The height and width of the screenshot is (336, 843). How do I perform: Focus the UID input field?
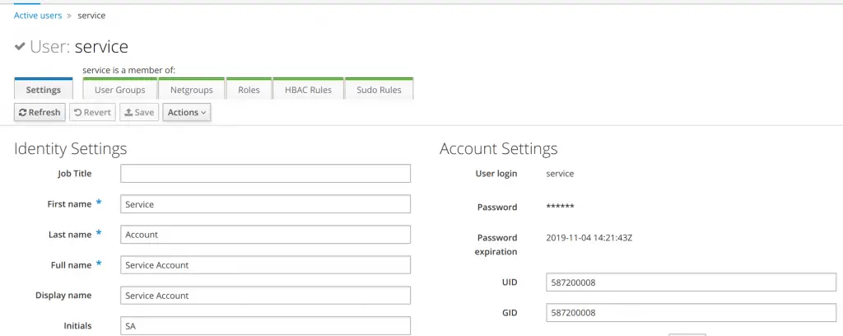691,282
